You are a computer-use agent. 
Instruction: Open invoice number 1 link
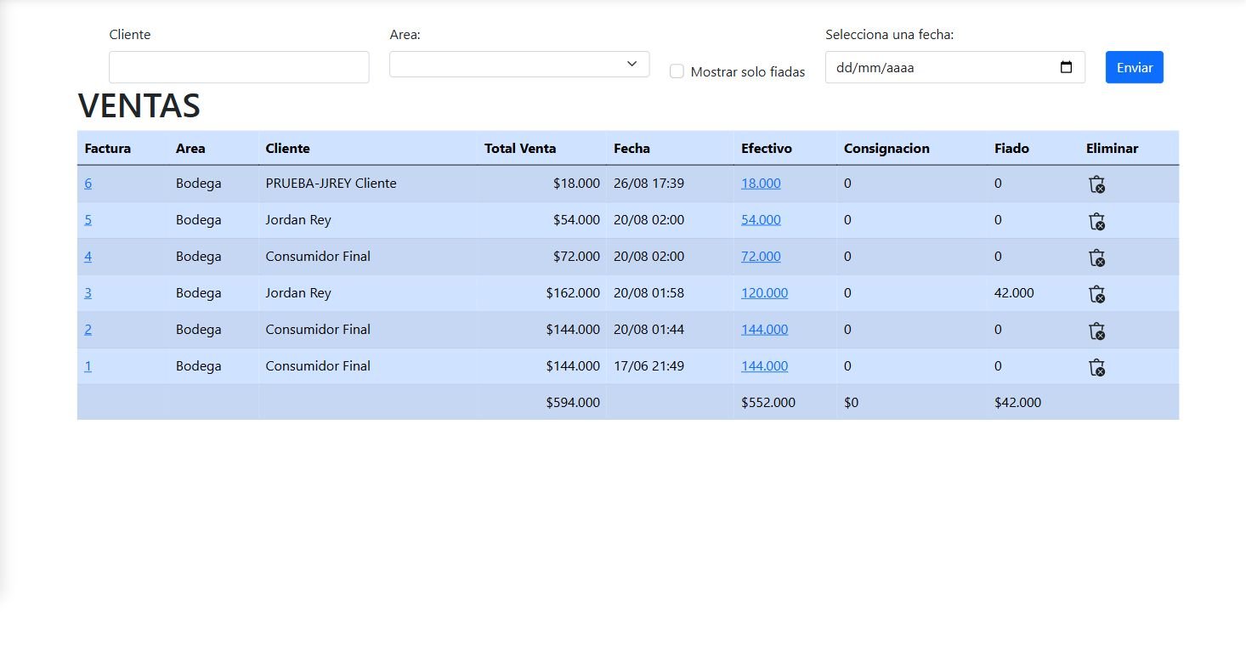click(x=88, y=366)
